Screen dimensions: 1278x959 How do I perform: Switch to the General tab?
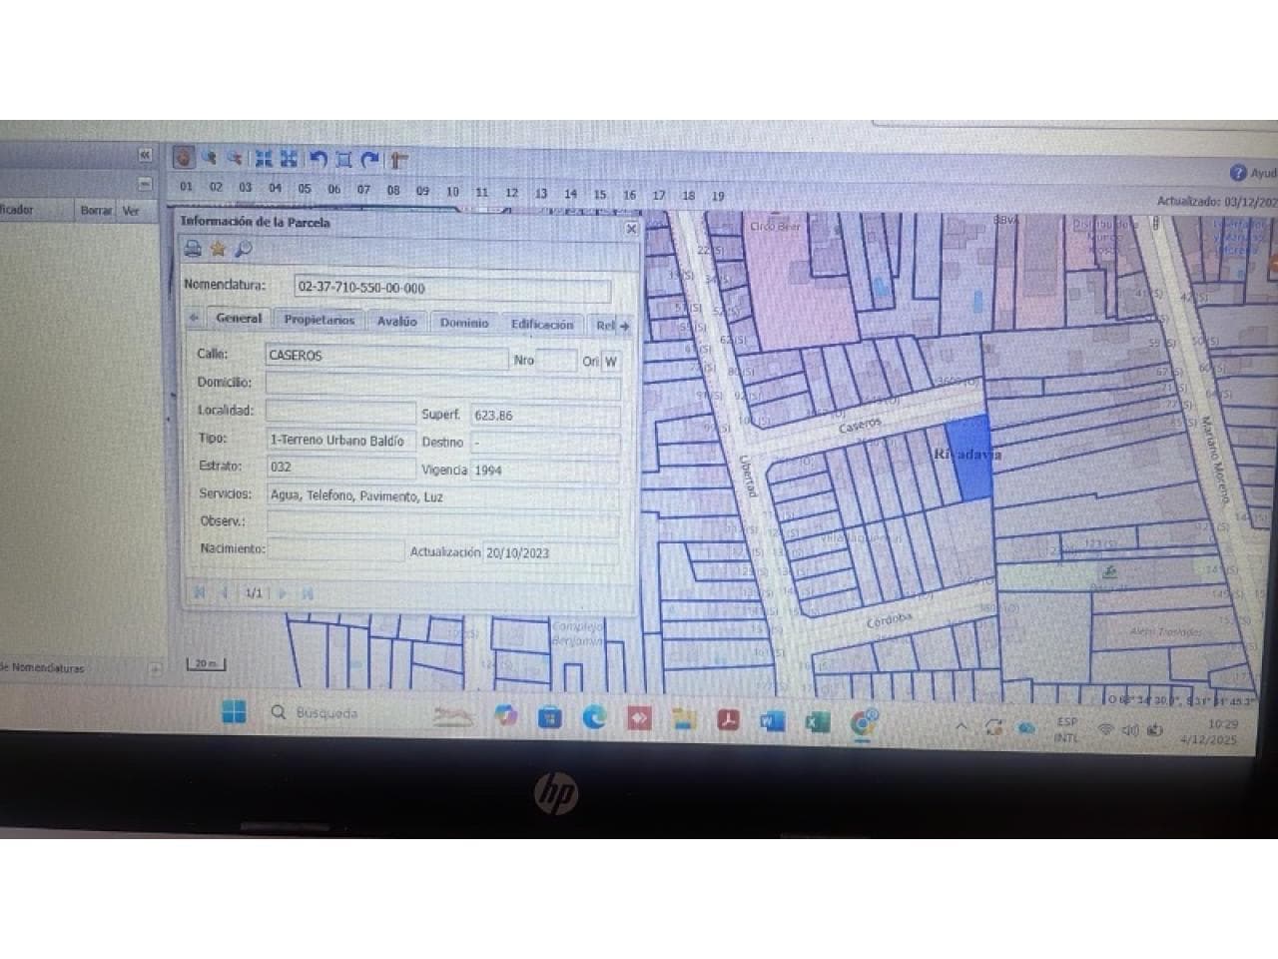tap(239, 318)
